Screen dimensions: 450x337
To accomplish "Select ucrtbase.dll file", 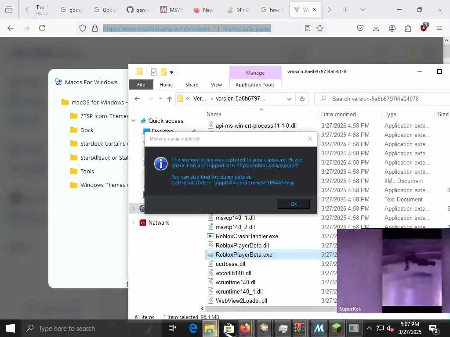I will (230, 264).
